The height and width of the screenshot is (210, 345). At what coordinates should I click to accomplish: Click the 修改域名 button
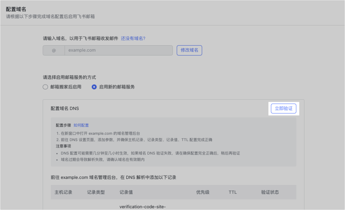click(189, 50)
